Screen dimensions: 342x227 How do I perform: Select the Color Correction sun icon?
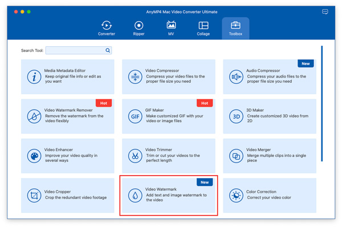point(236,196)
